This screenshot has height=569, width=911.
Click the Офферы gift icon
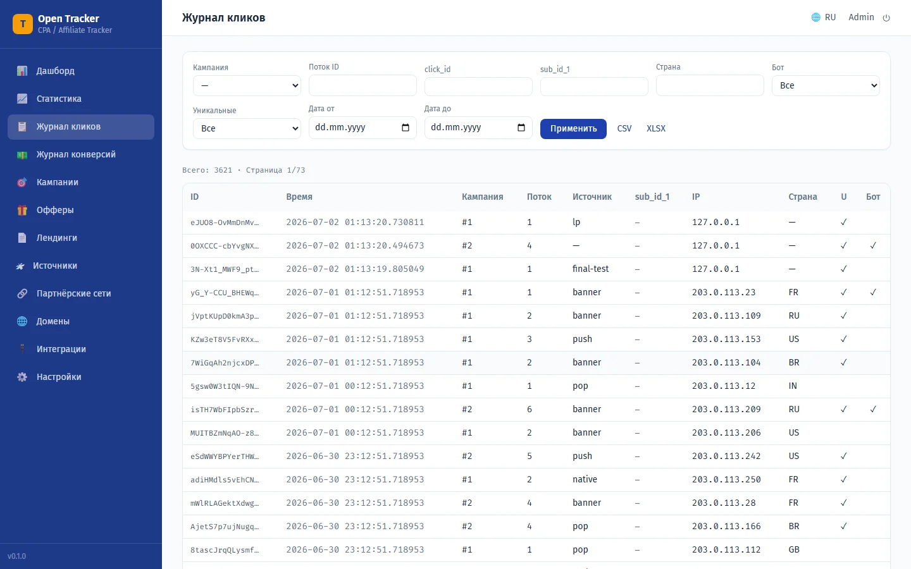[x=22, y=210]
